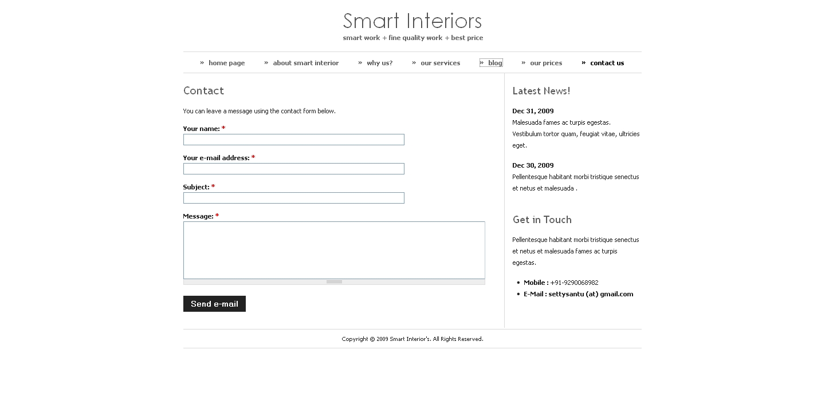Open the home page menu item
This screenshot has width=825, height=405.
[226, 63]
